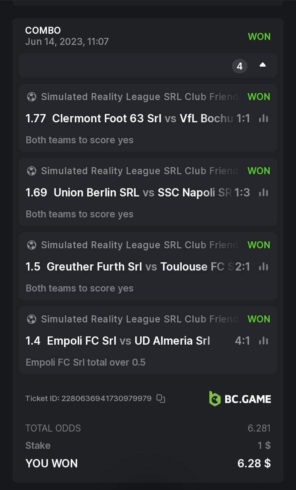The height and width of the screenshot is (490, 296).
Task: Click the ticket ID number text
Action: click(106, 399)
